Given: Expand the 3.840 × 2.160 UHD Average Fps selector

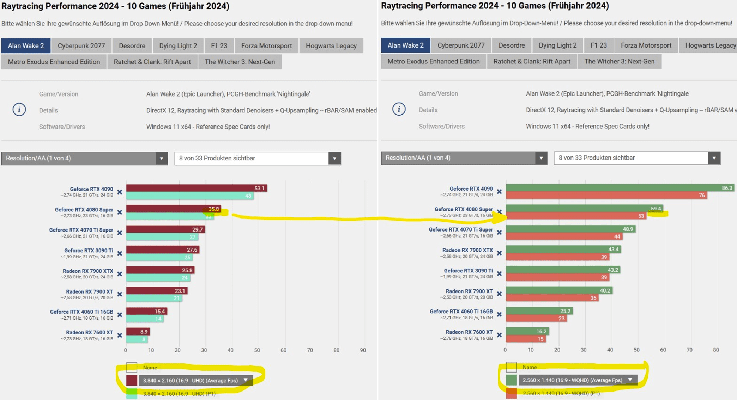Looking at the screenshot, I should click(x=196, y=380).
